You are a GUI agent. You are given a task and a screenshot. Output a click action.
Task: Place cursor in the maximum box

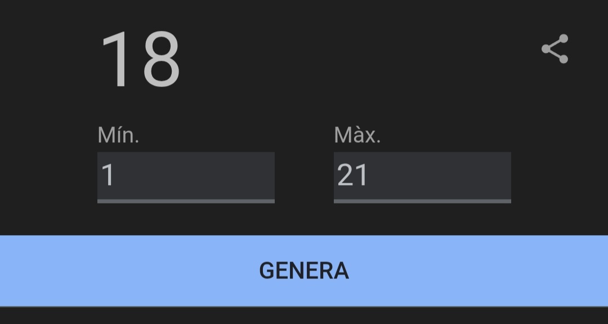coord(422,175)
